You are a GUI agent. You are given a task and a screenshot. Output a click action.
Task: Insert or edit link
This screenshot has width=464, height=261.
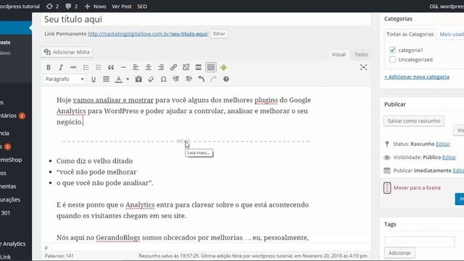coord(173,67)
